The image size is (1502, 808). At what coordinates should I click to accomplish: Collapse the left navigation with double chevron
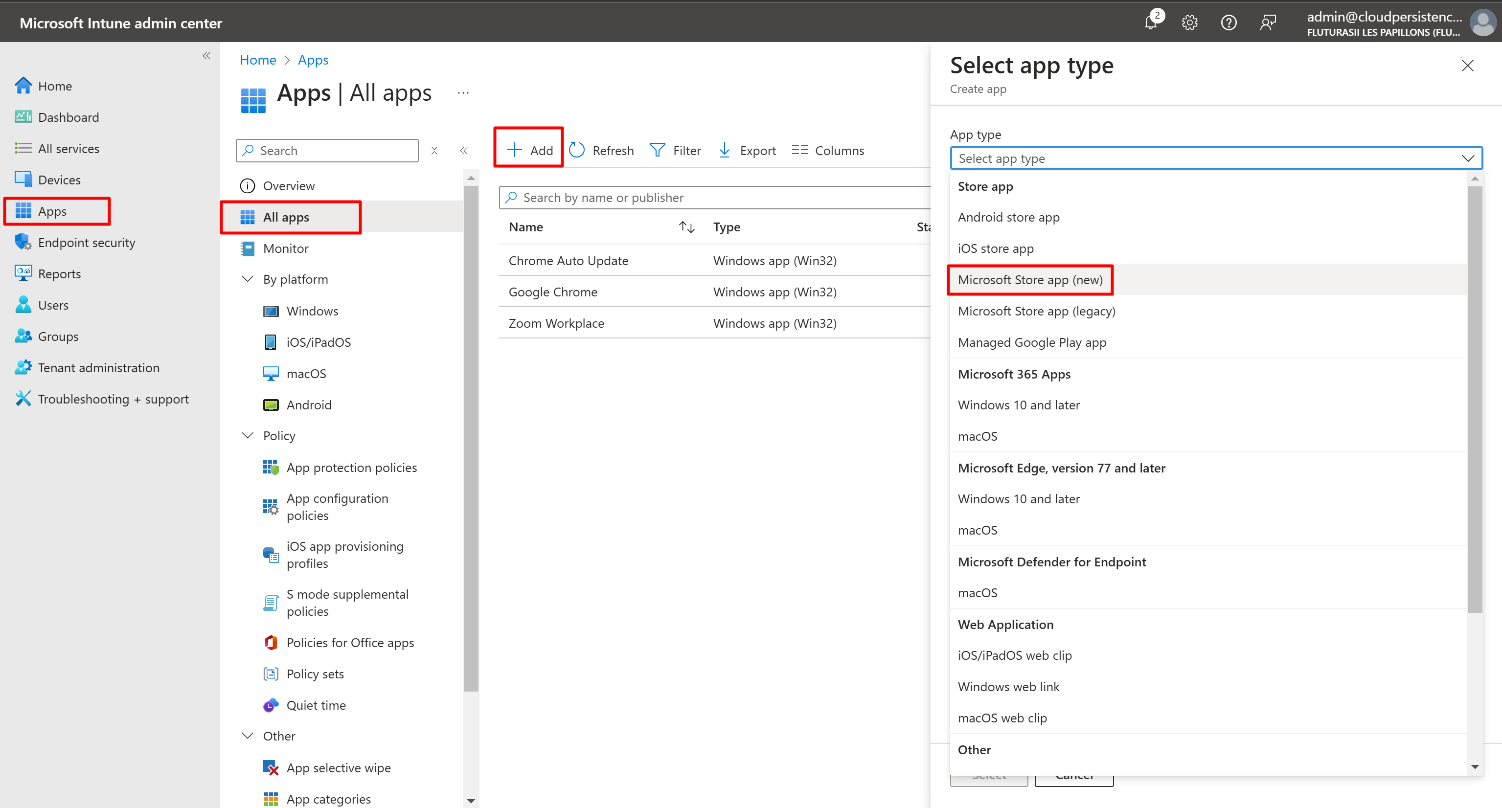tap(206, 56)
